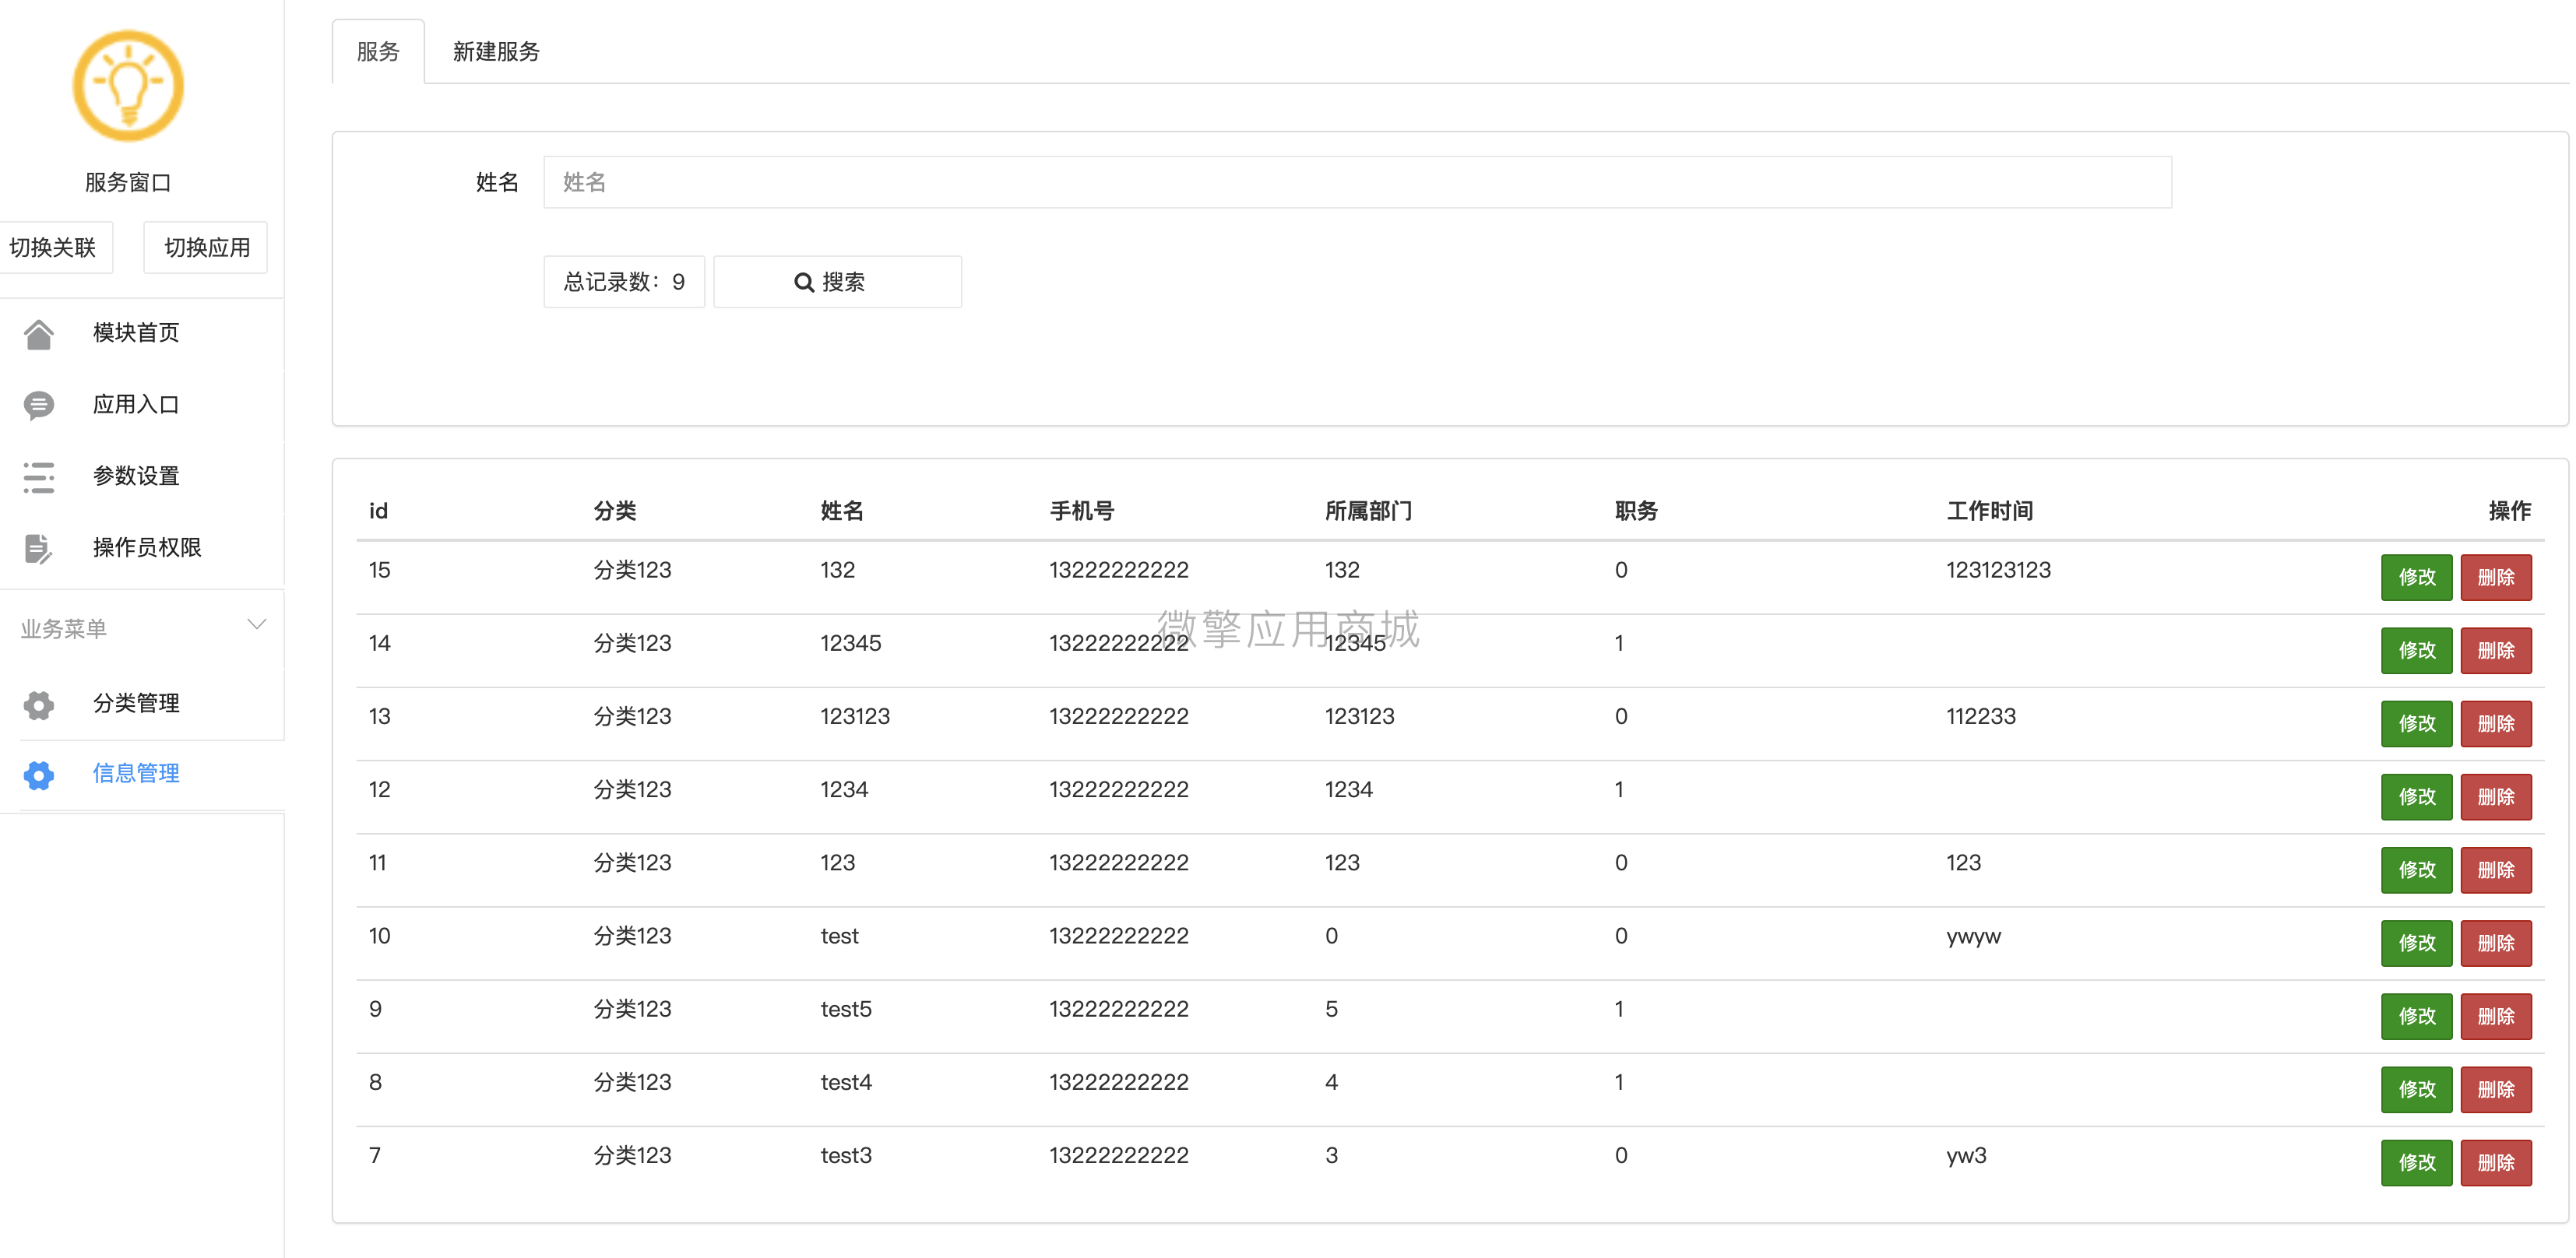Viewport: 2576px width, 1258px height.
Task: Click phone number in row id 7
Action: point(1118,1156)
